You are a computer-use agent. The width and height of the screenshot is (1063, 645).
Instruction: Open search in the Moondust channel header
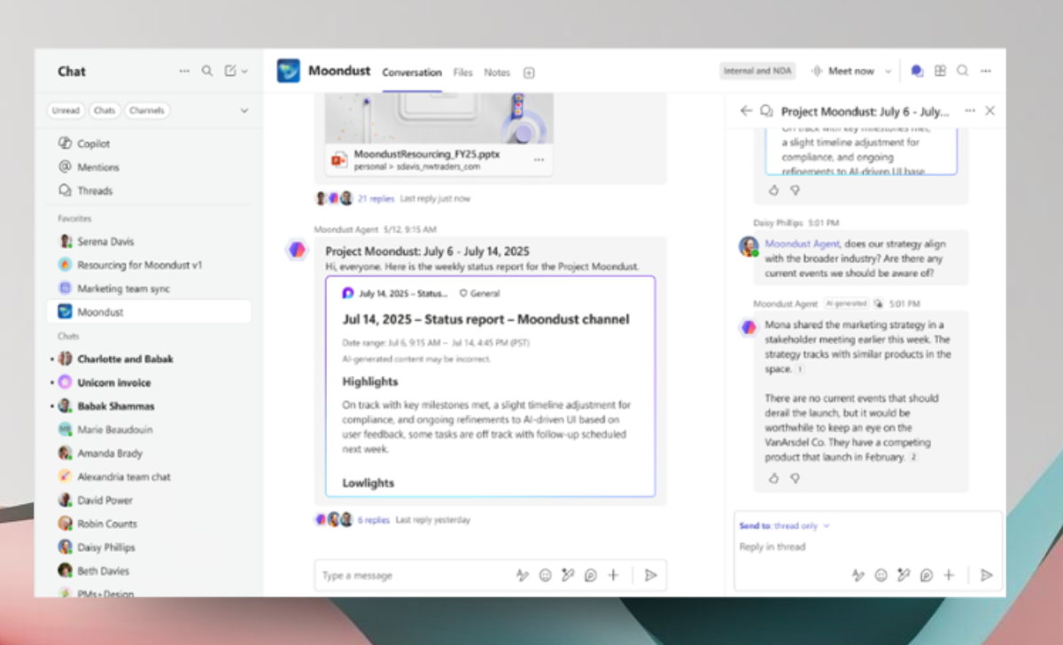point(962,70)
